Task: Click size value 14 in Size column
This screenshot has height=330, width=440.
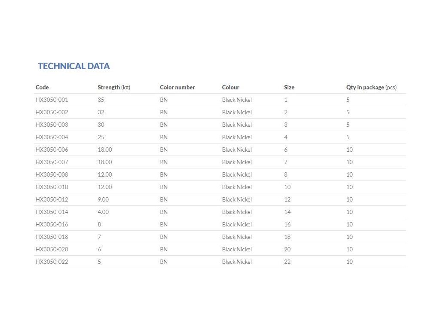Action: tap(287, 212)
